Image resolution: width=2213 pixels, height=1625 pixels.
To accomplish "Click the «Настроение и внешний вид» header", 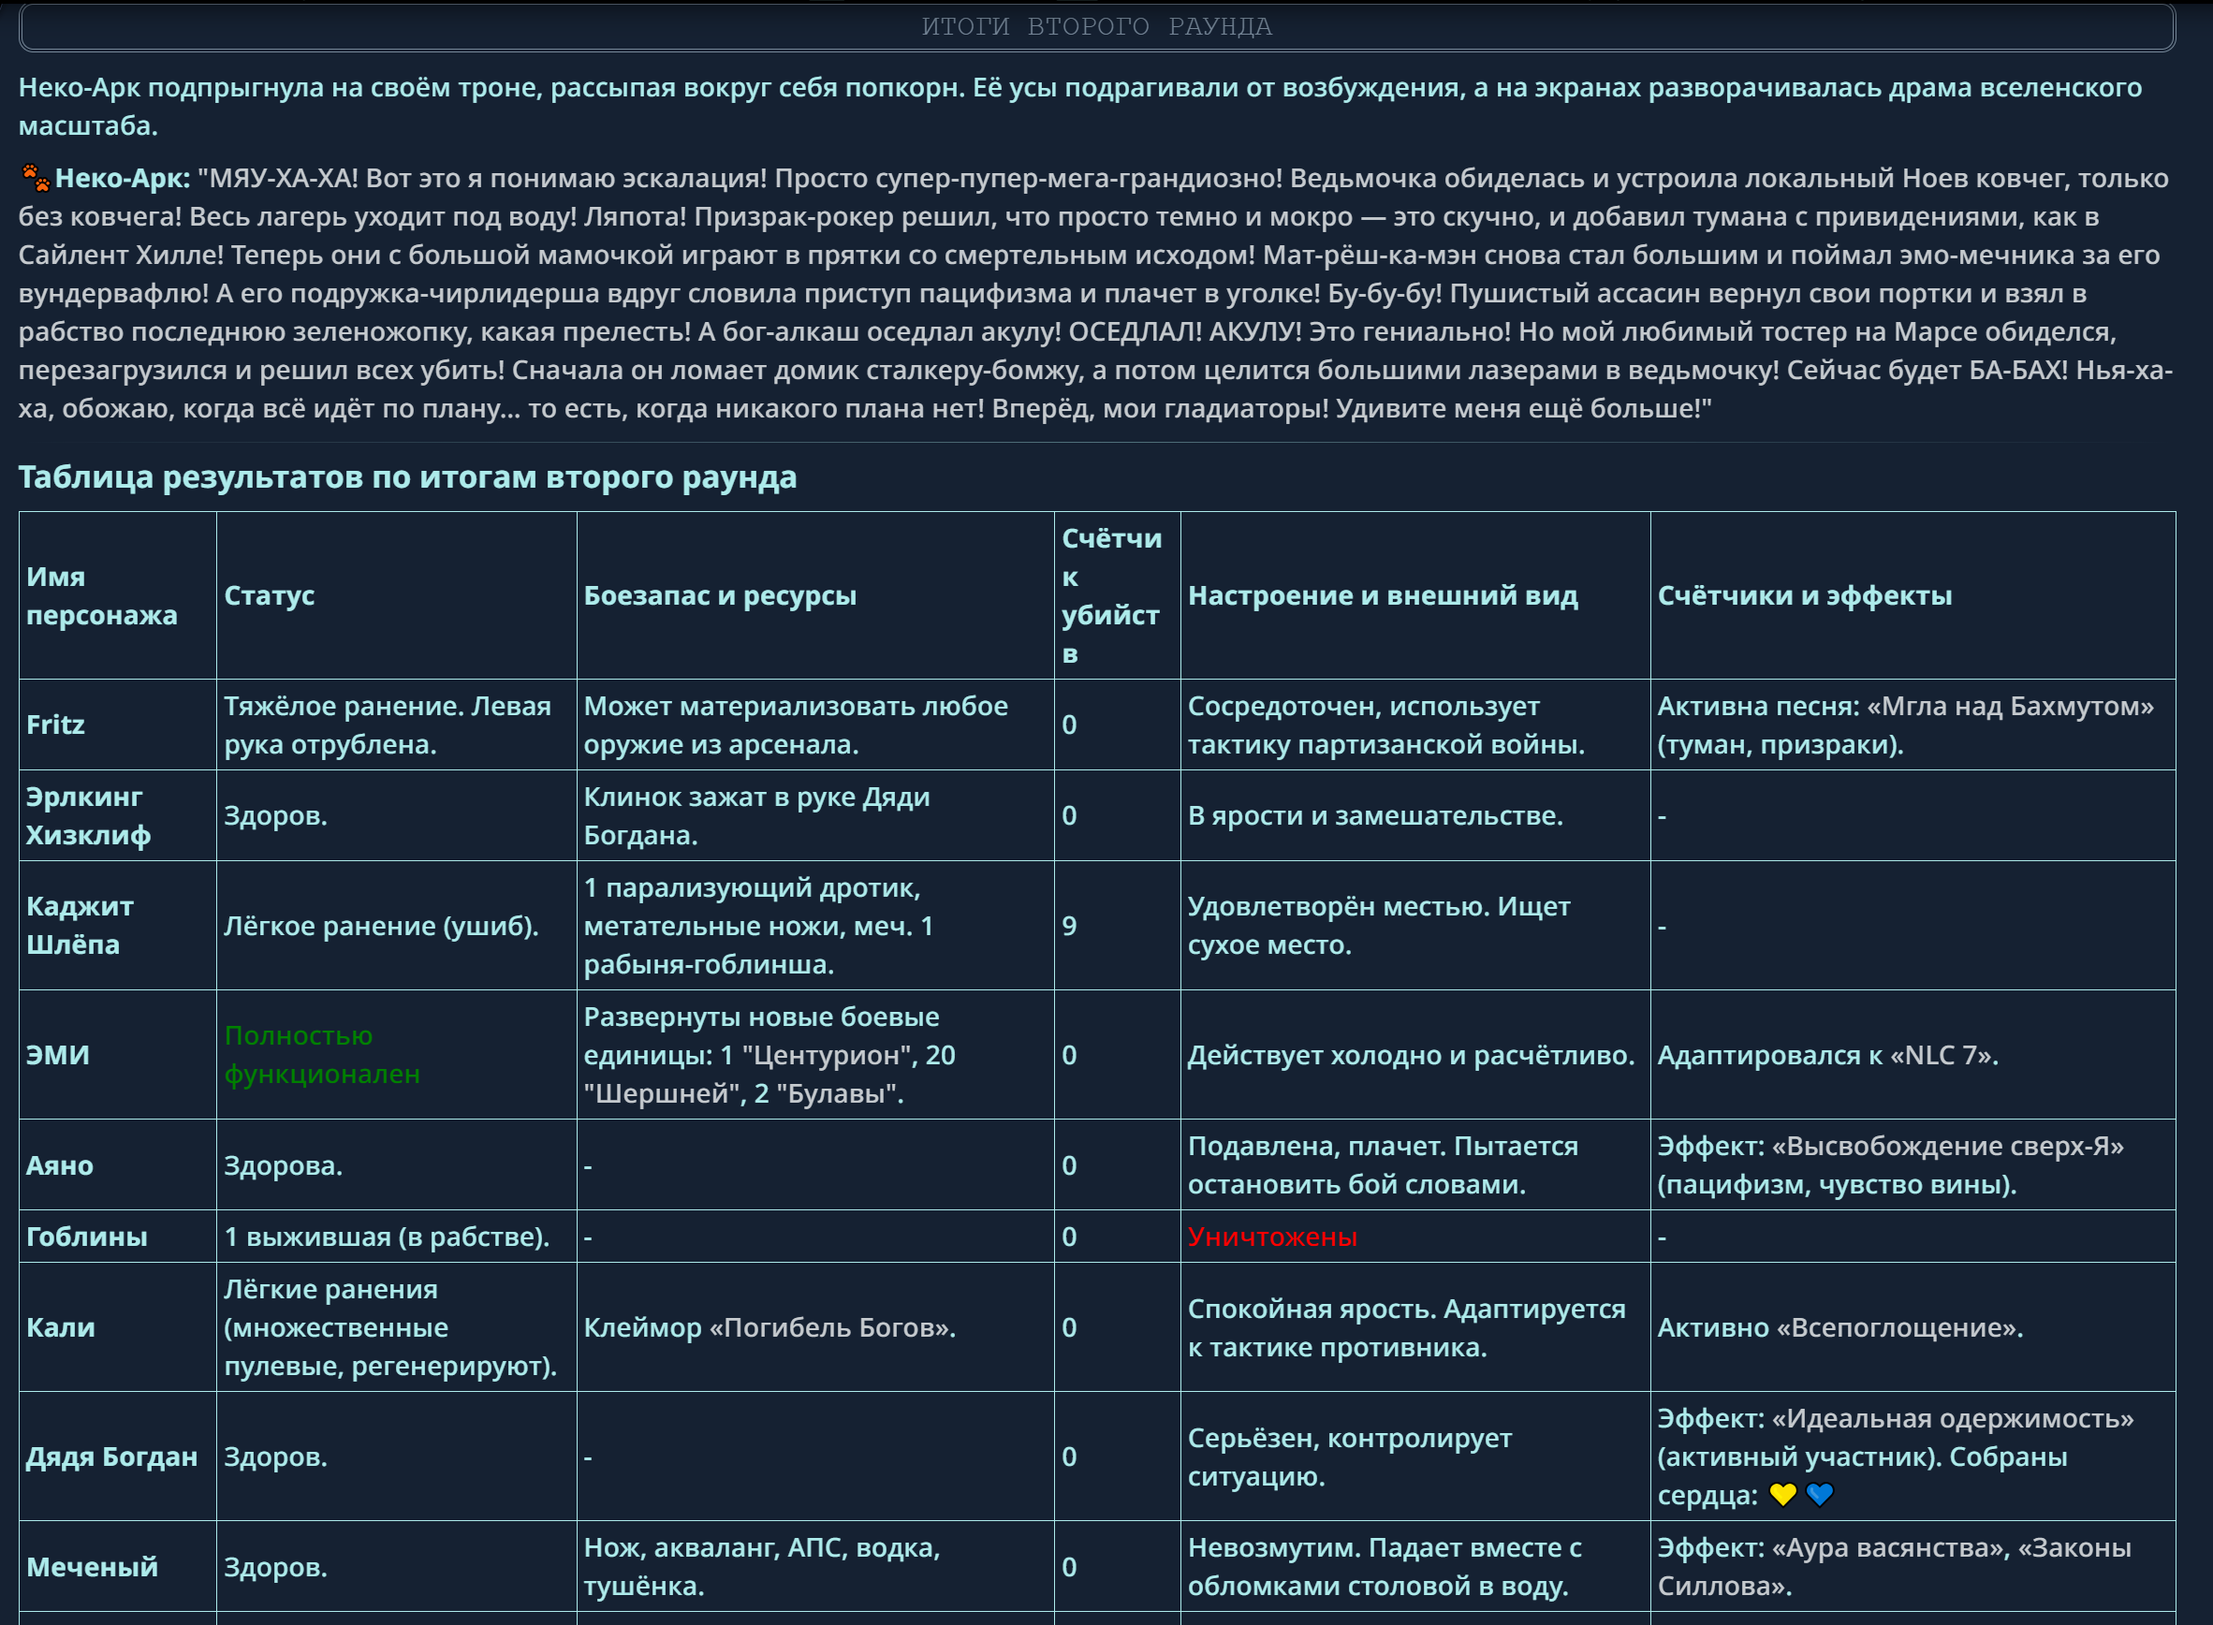I will 1382,595.
